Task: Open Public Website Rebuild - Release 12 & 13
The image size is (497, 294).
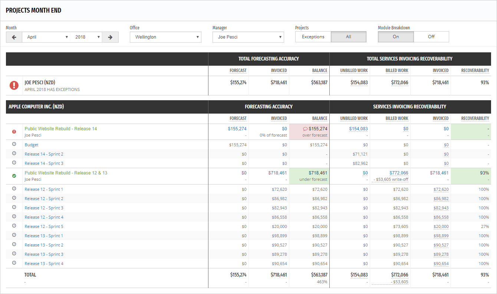Action: click(66, 173)
